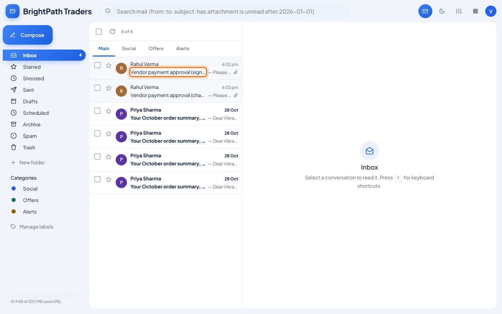The height and width of the screenshot is (314, 502).
Task: Open settings via the sliders icon
Action: [459, 11]
